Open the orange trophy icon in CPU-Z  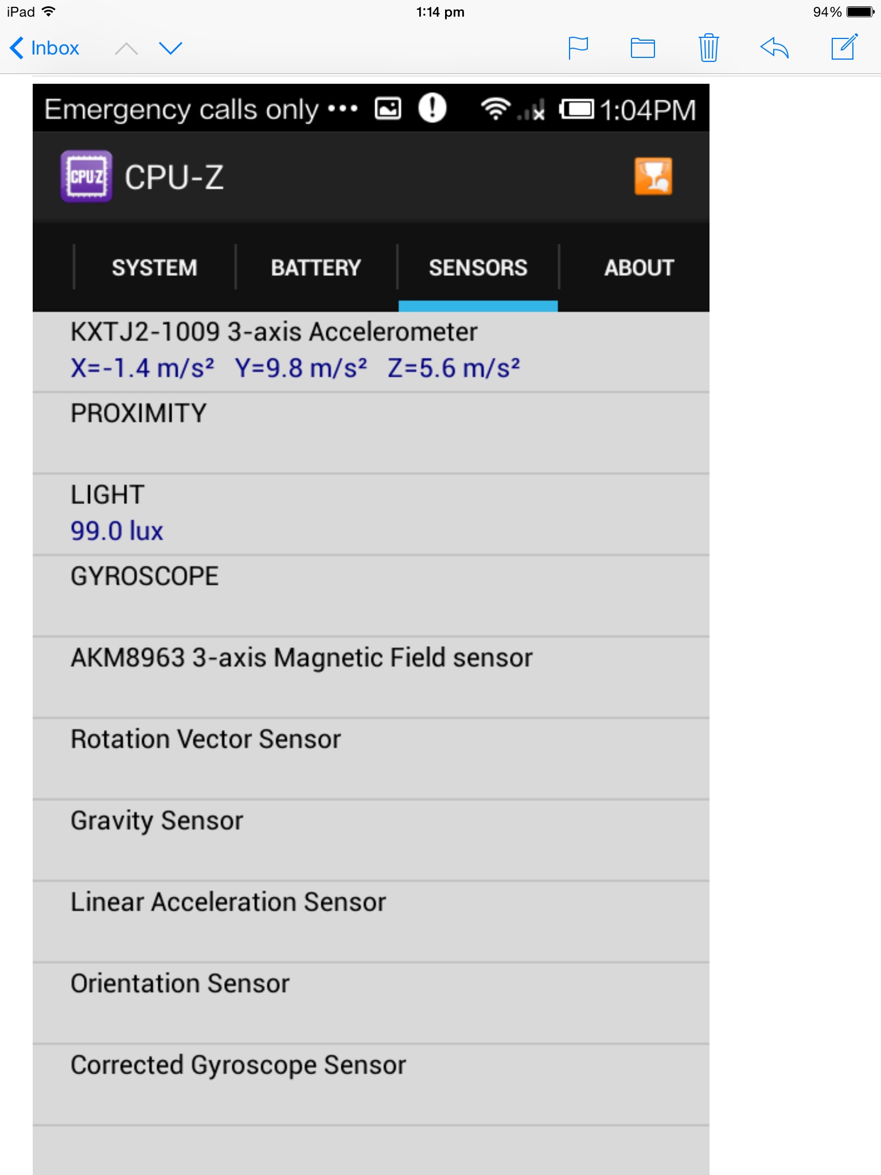(x=653, y=177)
